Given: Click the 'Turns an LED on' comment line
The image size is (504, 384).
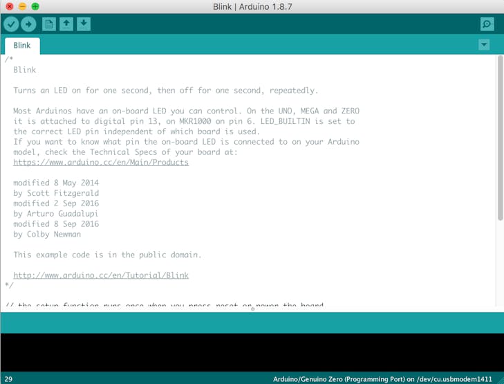Looking at the screenshot, I should coord(165,91).
